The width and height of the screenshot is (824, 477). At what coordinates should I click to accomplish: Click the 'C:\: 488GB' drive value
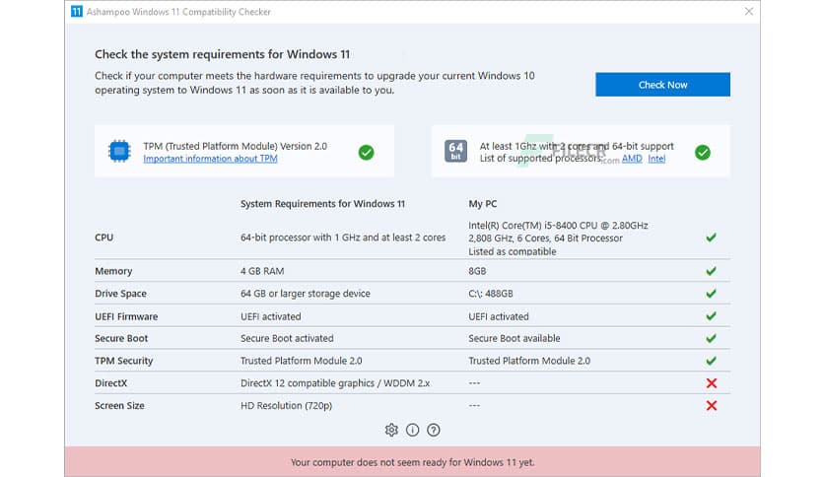(491, 294)
